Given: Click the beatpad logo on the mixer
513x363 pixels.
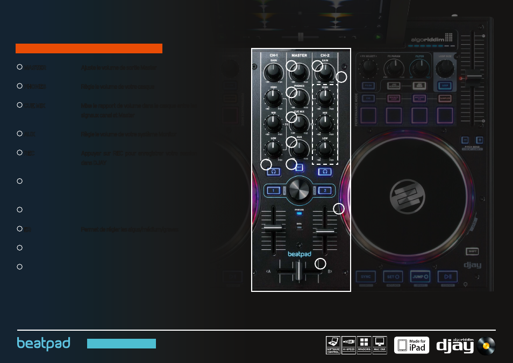Looking at the screenshot, I should click(x=300, y=254).
